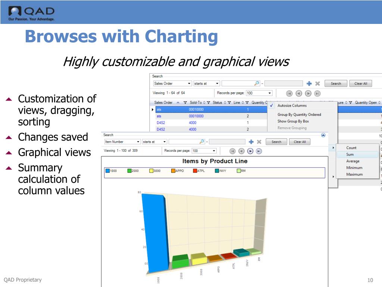Screen dimensions: 382x287
Task: Click Clear All in Sales Order browse
Action: pos(361,83)
